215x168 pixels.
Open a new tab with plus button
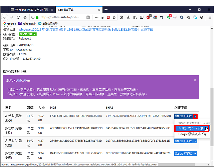pos(106,10)
